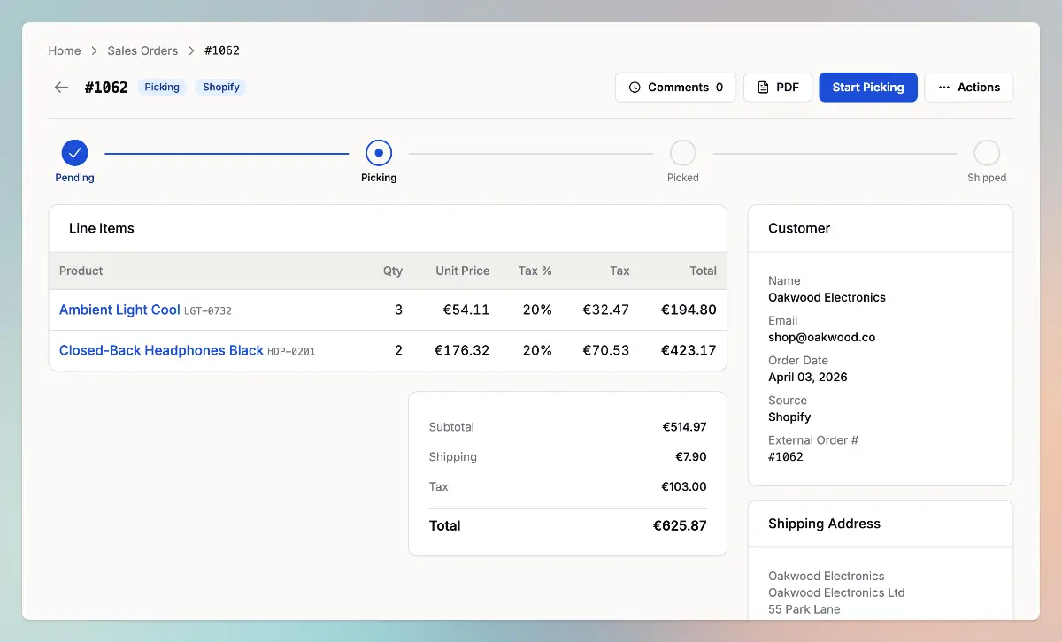Click the clock icon in Comments button

[635, 88]
